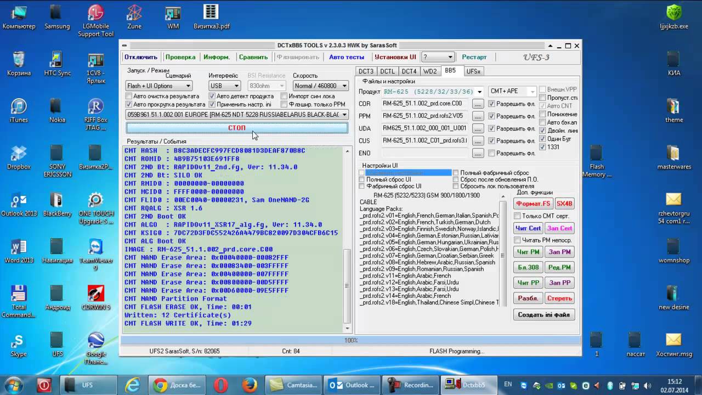Open the Интерфейс USB dropdown
The height and width of the screenshot is (395, 702).
pyautogui.click(x=224, y=86)
